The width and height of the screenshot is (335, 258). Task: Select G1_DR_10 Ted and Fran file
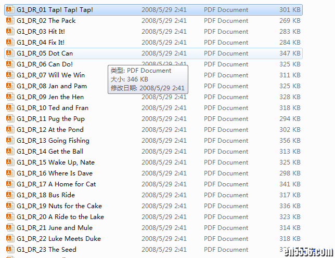click(52, 108)
